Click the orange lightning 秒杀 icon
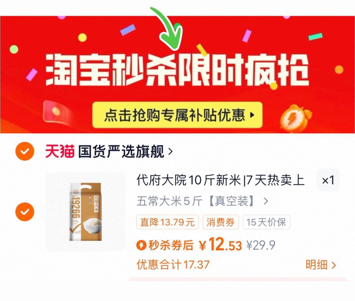The width and height of the screenshot is (355, 301). coord(141,245)
